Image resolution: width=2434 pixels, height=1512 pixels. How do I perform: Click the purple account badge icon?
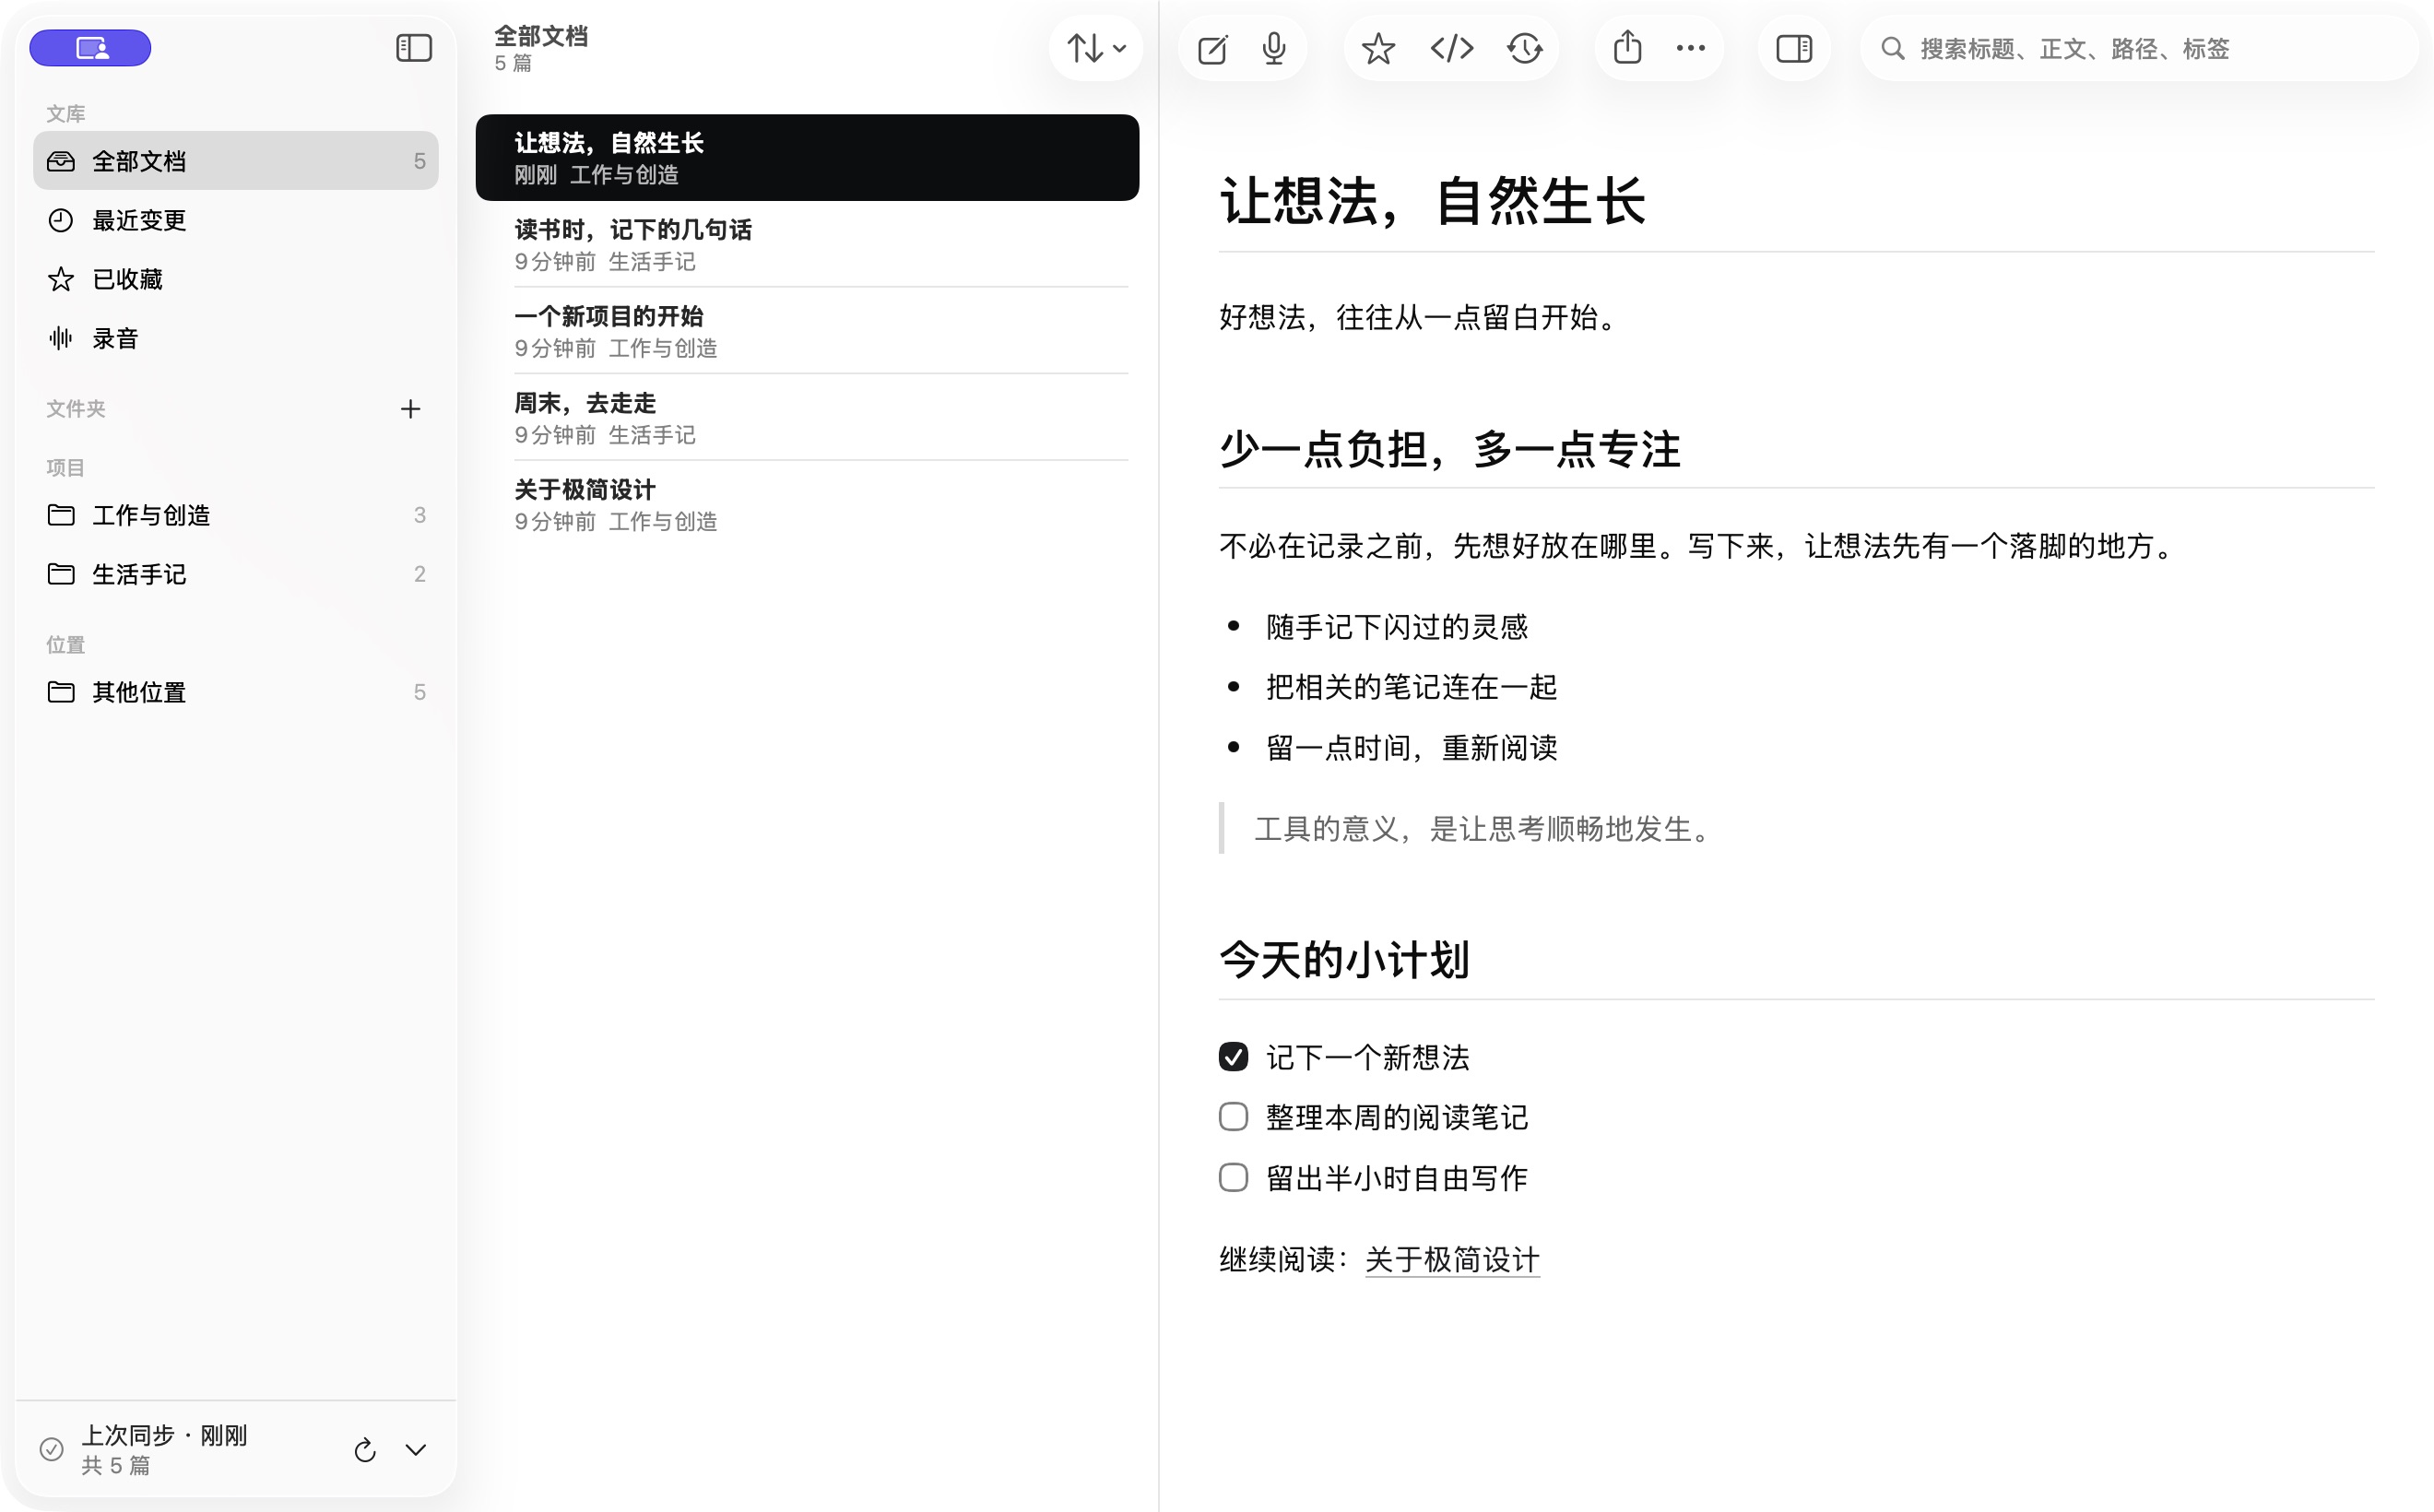point(90,48)
